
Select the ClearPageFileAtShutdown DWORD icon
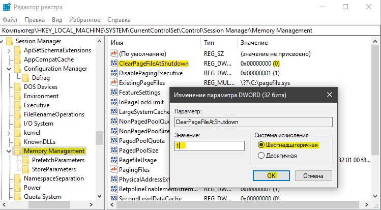[x=114, y=64]
